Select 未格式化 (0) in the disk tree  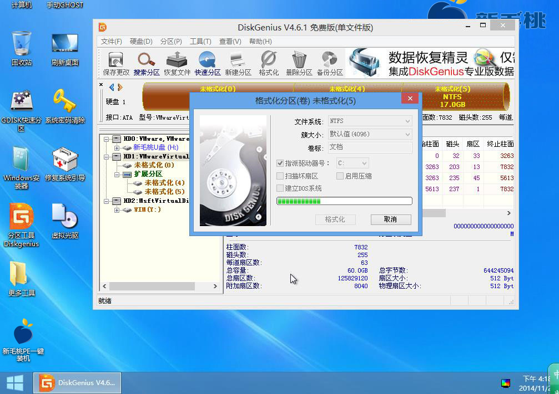click(x=154, y=165)
